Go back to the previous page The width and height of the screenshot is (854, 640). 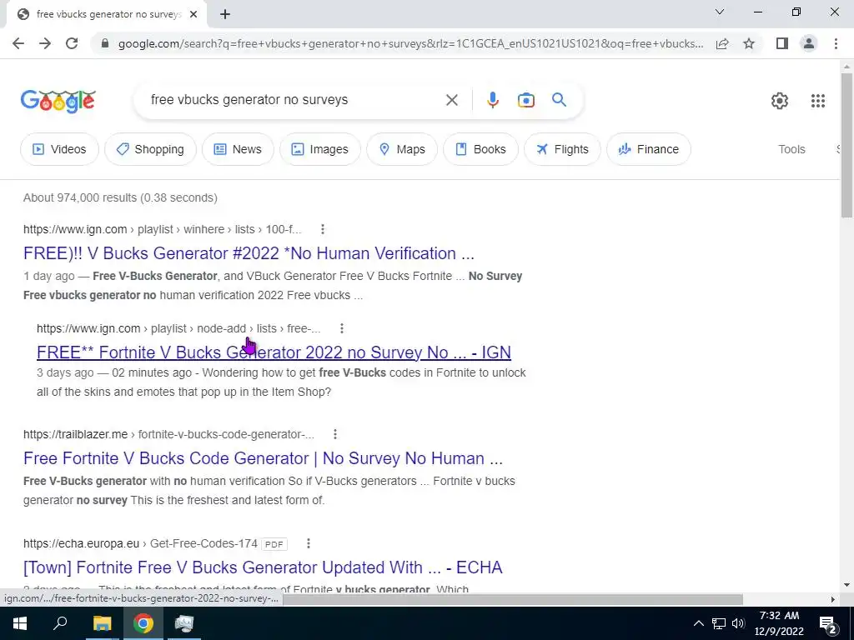pos(18,43)
